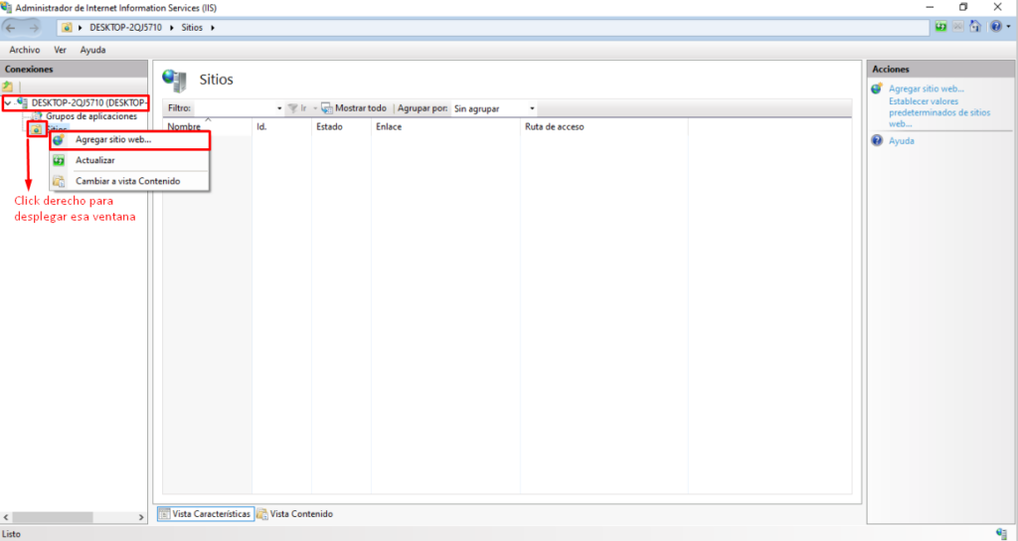Choose Cambiar a vista Contenido
Screen dimensions: 1018x541
[130, 181]
